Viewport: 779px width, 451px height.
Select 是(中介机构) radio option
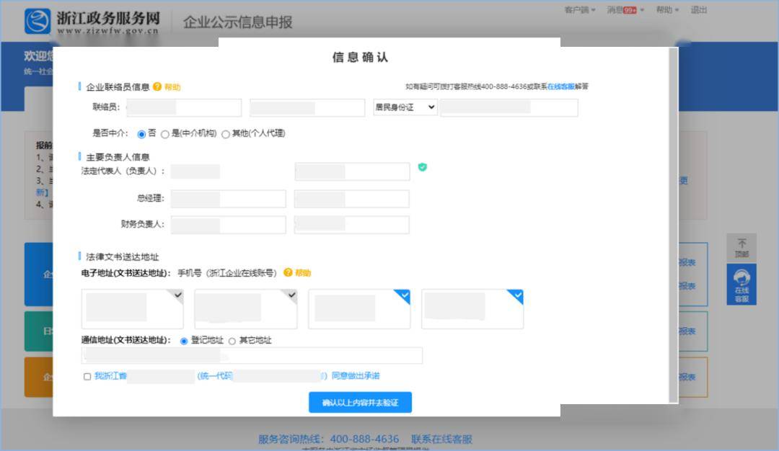[165, 134]
